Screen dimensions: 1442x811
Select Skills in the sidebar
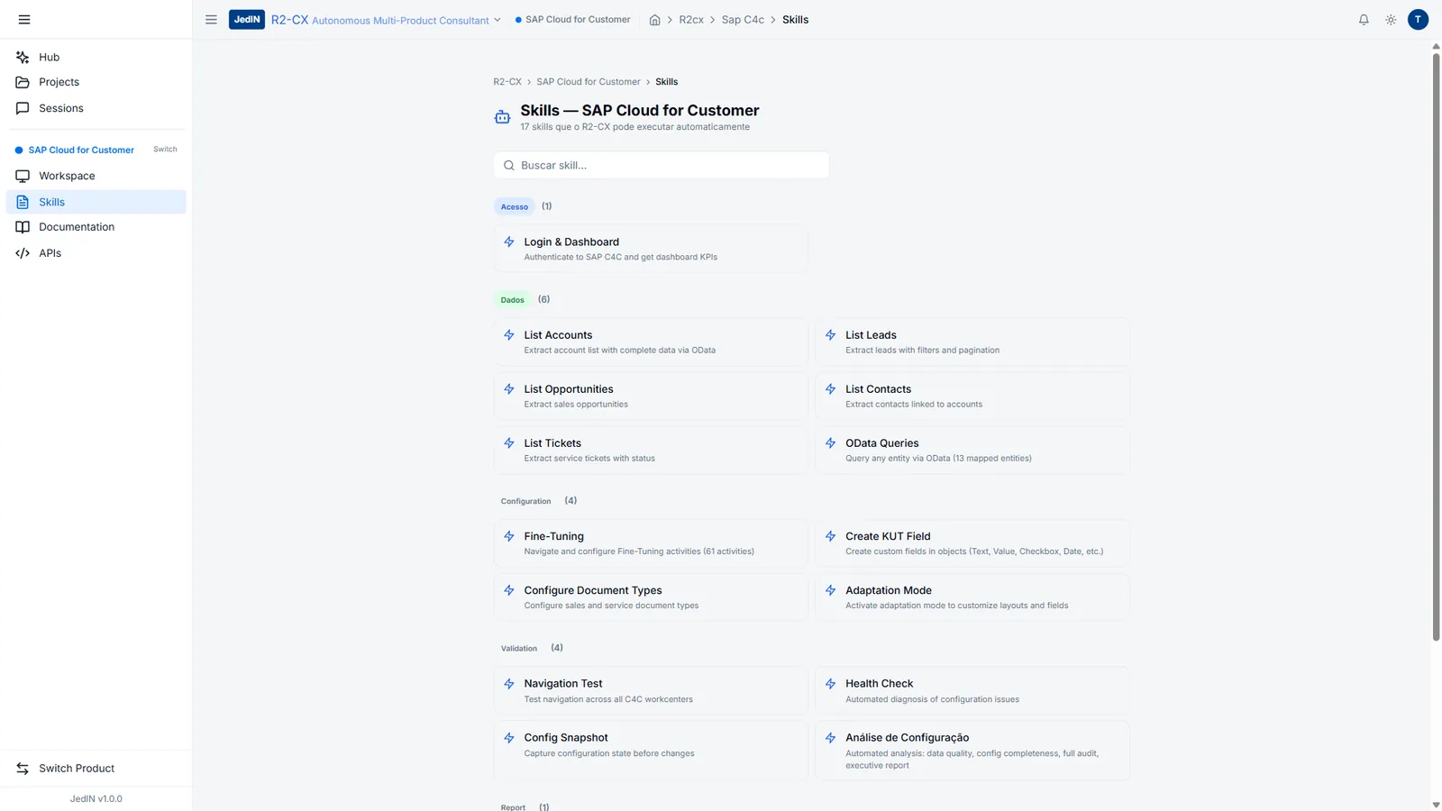point(96,202)
